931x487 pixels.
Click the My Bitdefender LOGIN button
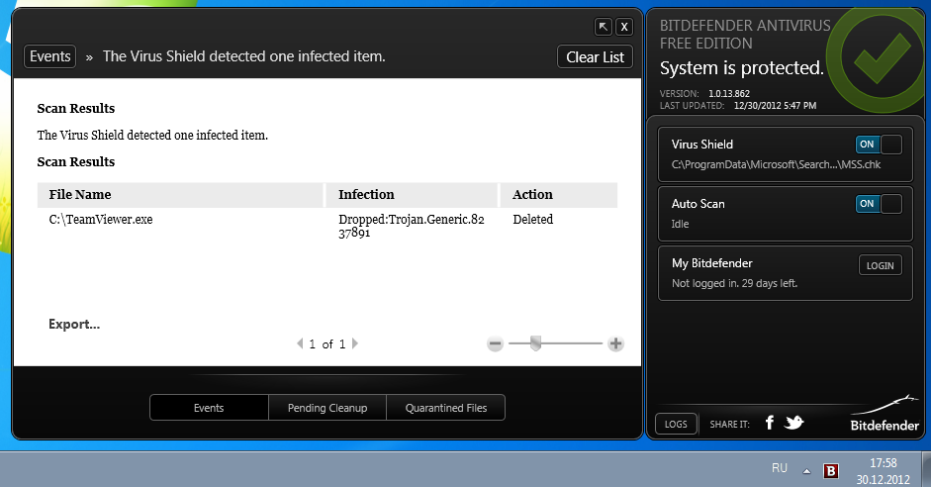[x=880, y=265]
